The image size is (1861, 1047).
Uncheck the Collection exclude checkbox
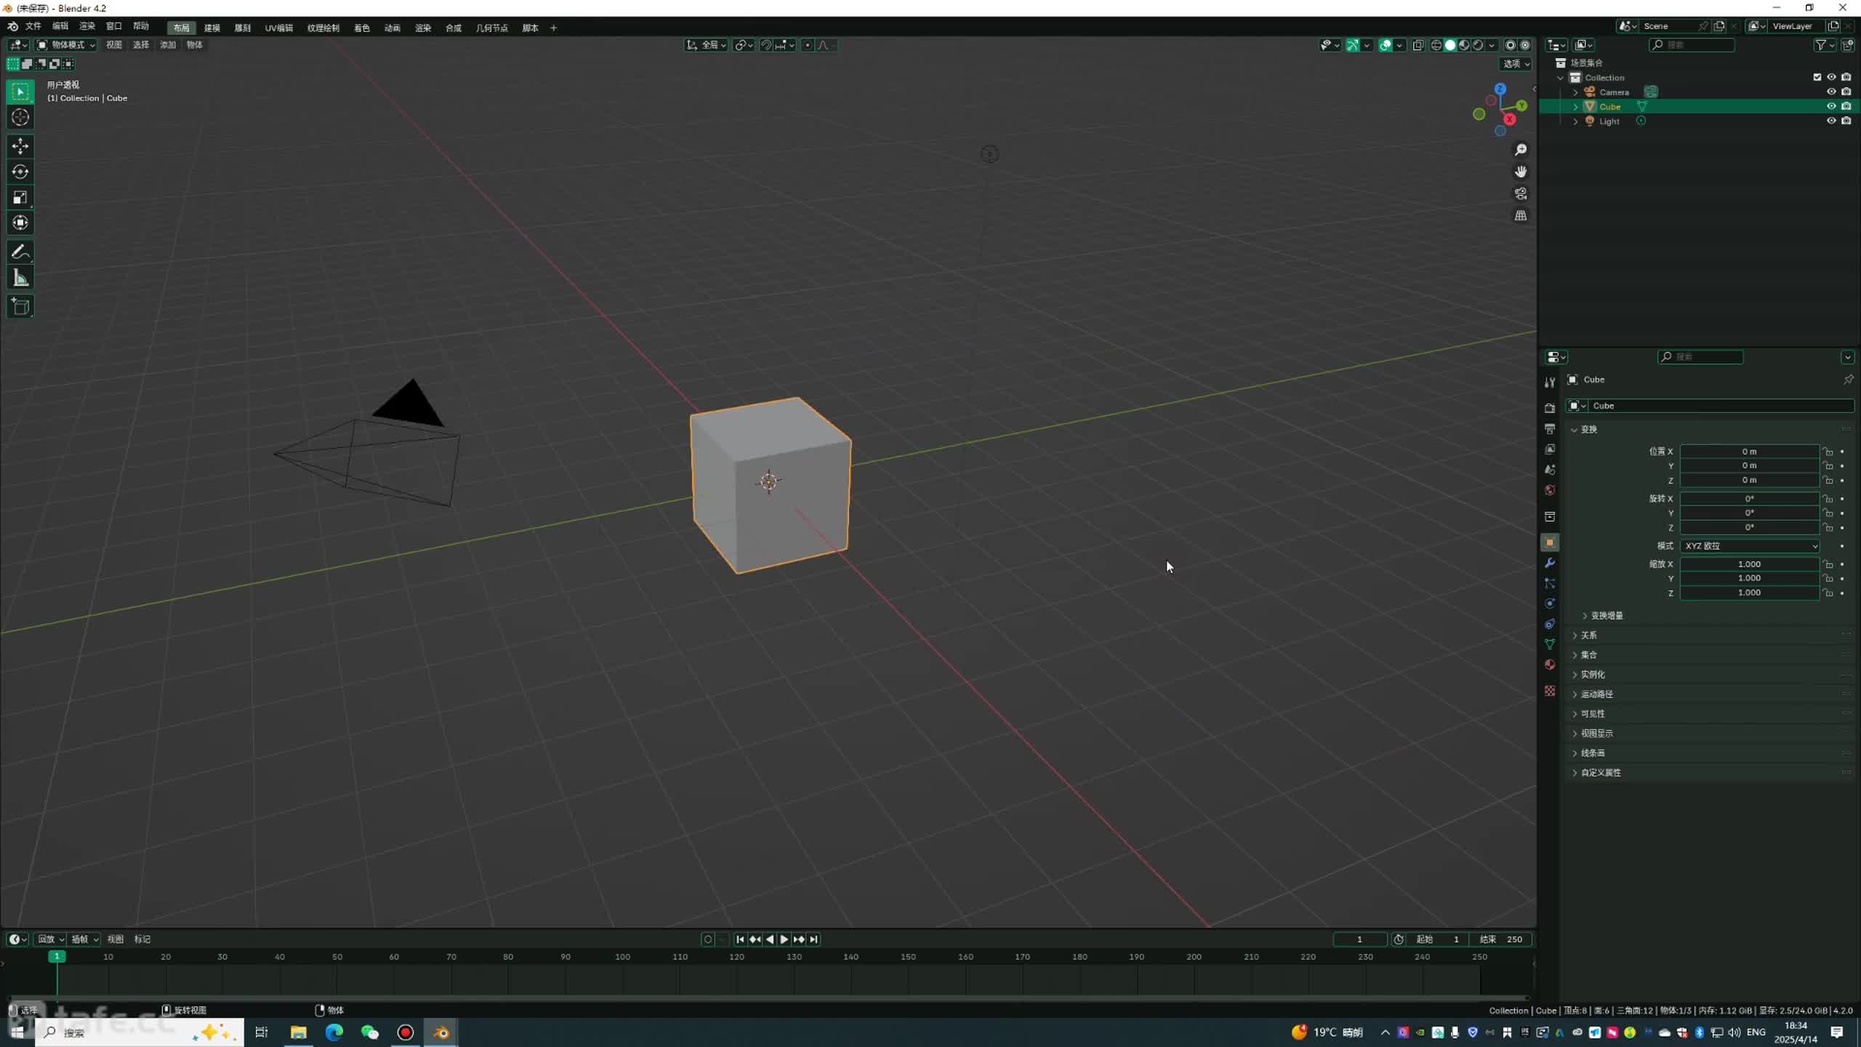click(1817, 77)
